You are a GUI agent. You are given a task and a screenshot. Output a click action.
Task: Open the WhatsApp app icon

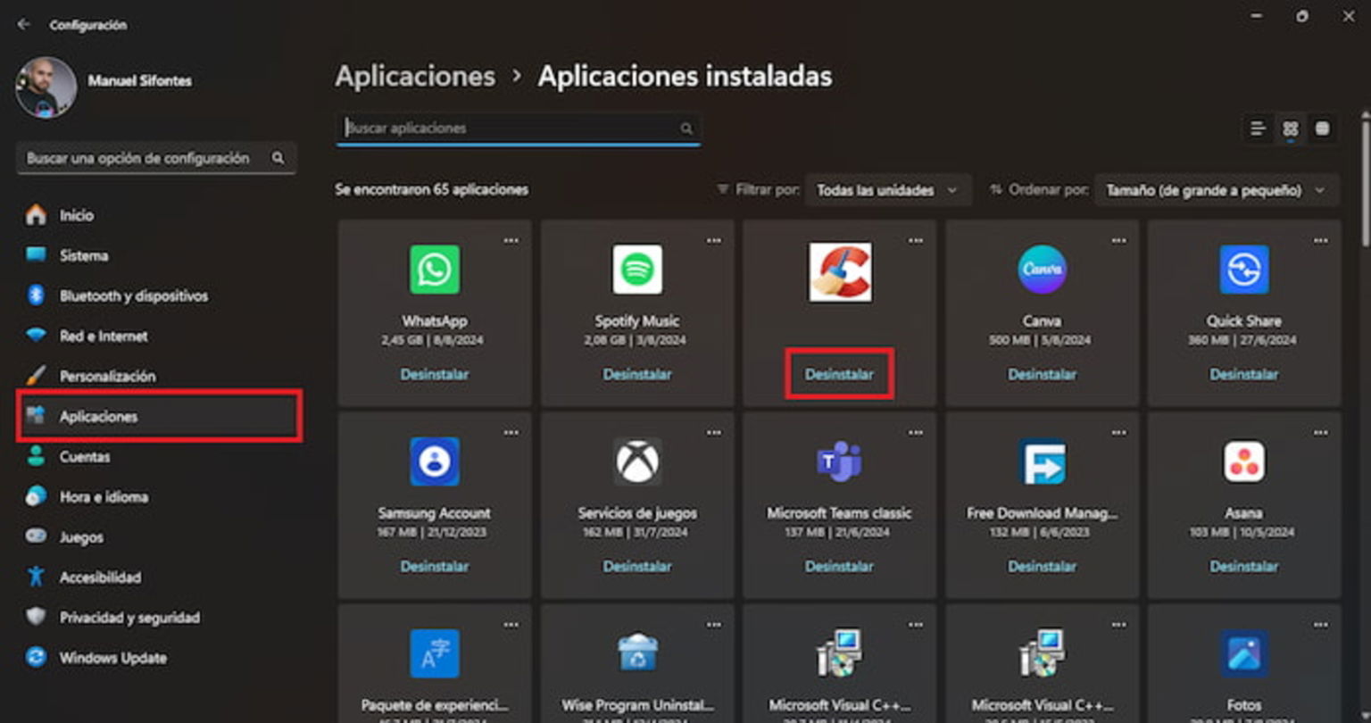(x=435, y=270)
